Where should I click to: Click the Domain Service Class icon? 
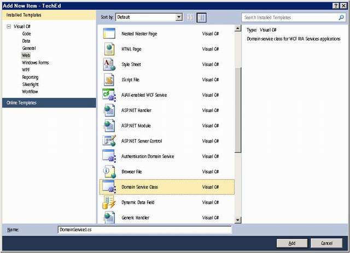pyautogui.click(x=109, y=187)
